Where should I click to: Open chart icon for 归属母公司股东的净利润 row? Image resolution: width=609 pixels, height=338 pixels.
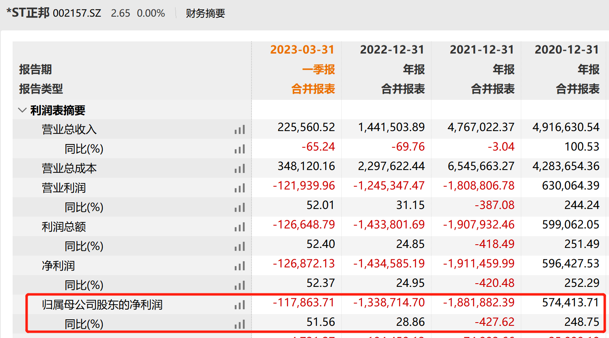coord(240,305)
